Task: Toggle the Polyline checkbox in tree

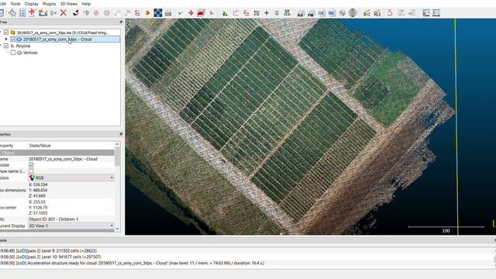Action: pyautogui.click(x=6, y=46)
